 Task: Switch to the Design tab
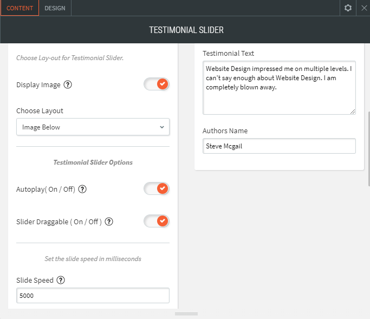(x=55, y=8)
